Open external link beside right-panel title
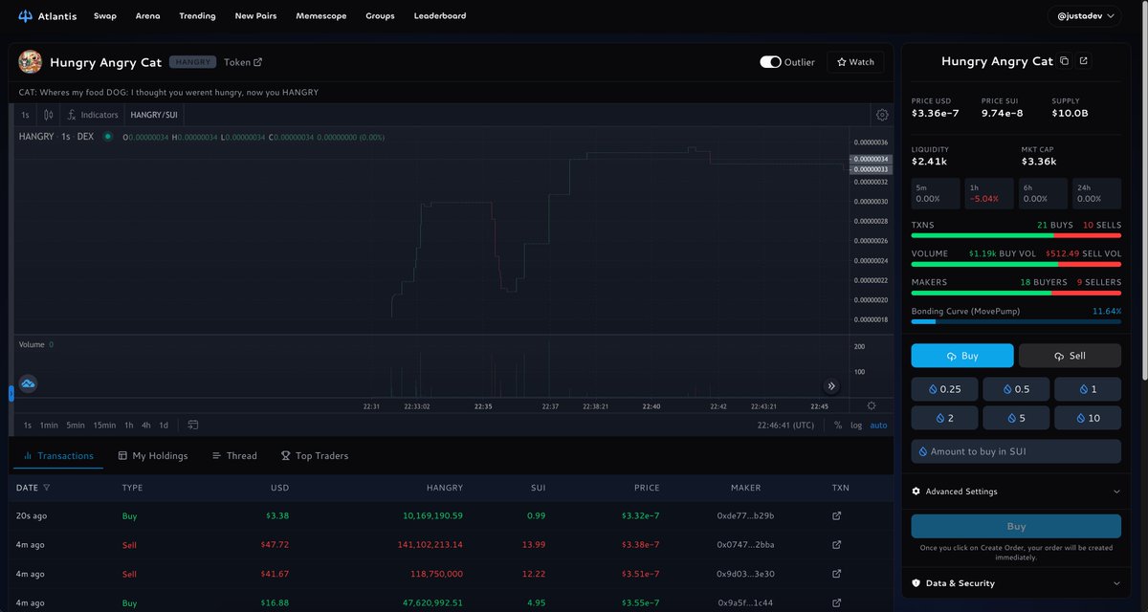The height and width of the screenshot is (612, 1148). [x=1083, y=61]
